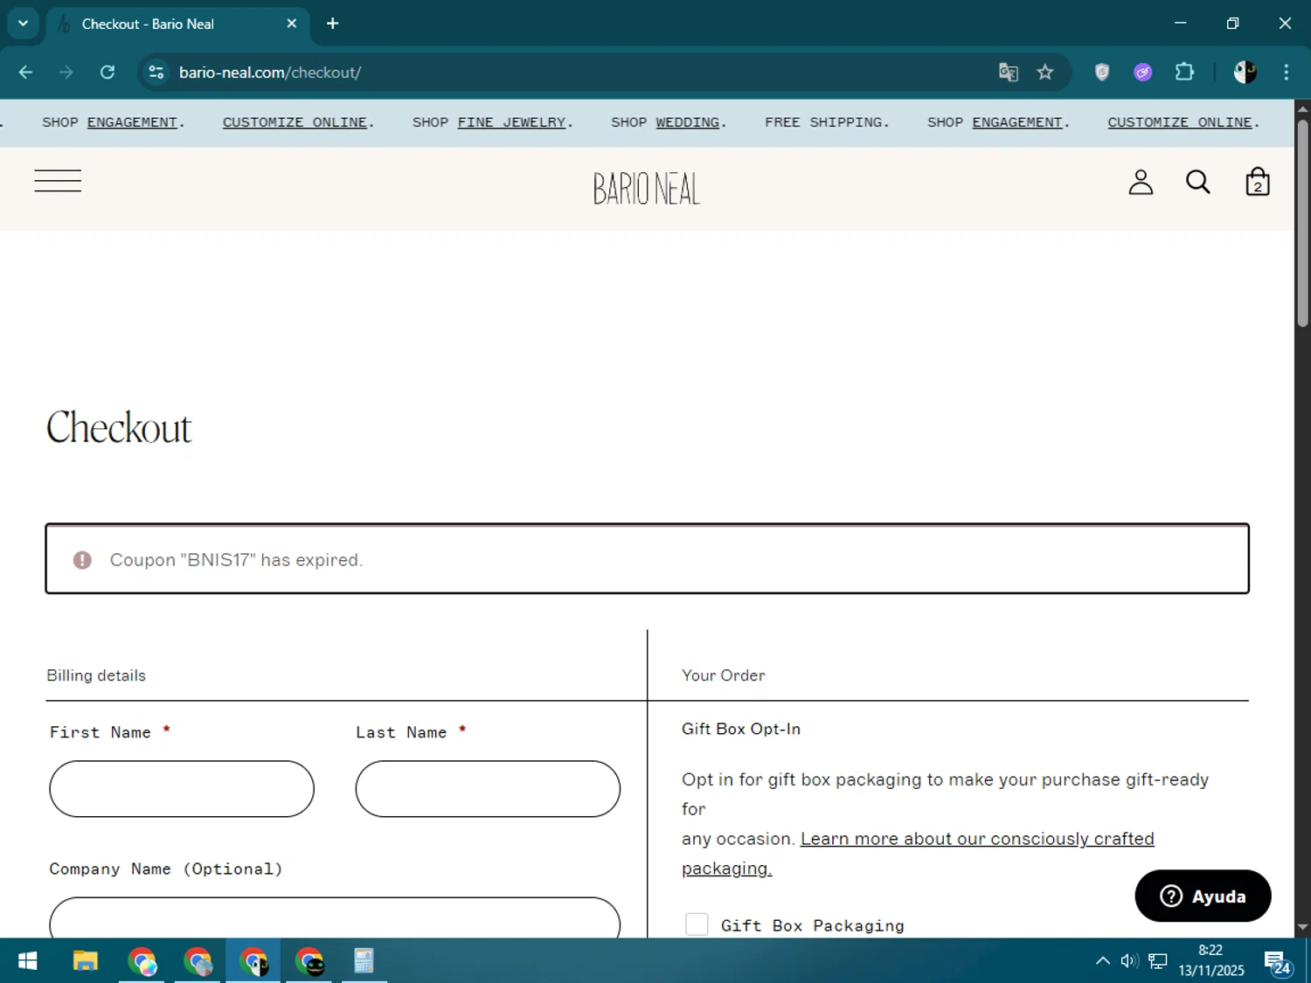Image resolution: width=1311 pixels, height=983 pixels.
Task: Focus the Last Name field
Action: pos(488,789)
